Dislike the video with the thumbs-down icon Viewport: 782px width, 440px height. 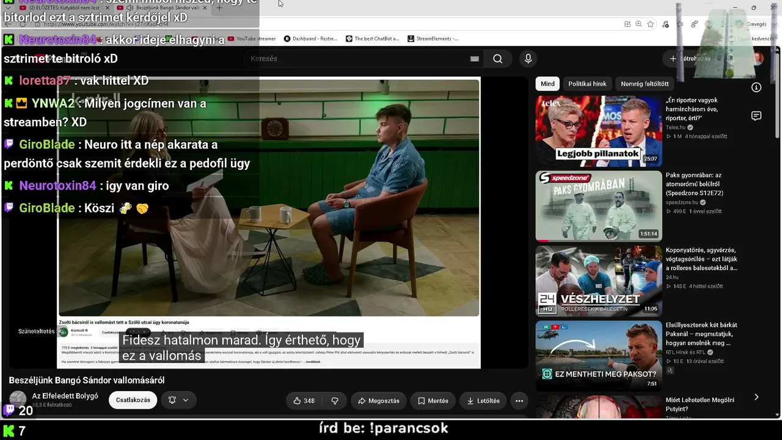[x=335, y=401]
